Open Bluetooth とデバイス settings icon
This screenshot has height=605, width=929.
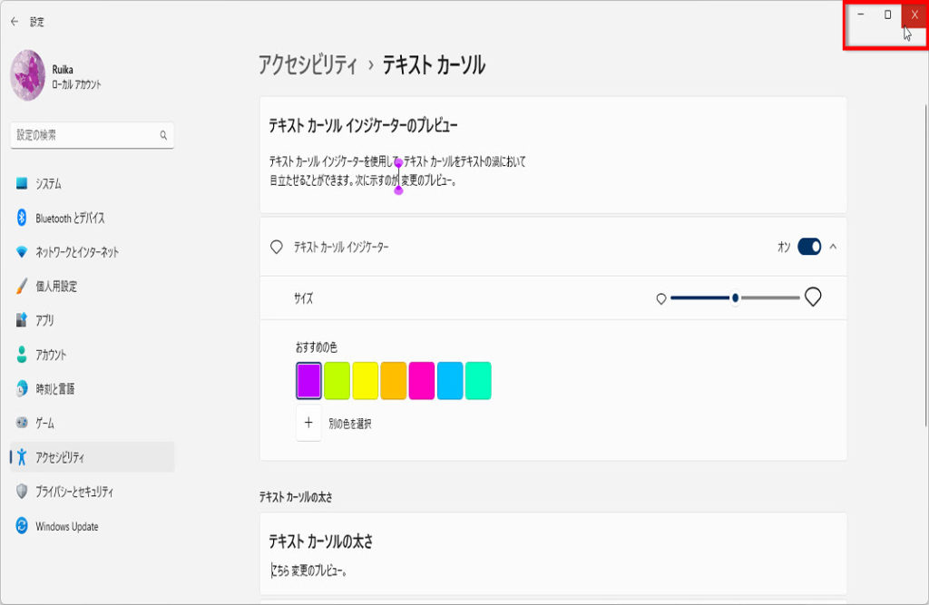(x=22, y=218)
